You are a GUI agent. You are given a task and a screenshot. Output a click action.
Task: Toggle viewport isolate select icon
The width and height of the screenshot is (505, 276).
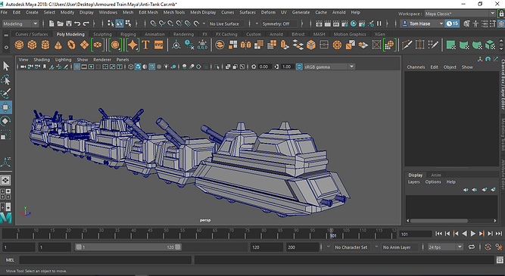coord(217,67)
